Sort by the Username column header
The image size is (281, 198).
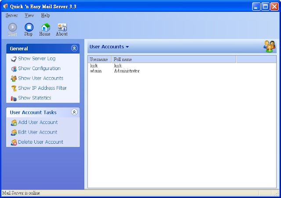pyautogui.click(x=100, y=59)
